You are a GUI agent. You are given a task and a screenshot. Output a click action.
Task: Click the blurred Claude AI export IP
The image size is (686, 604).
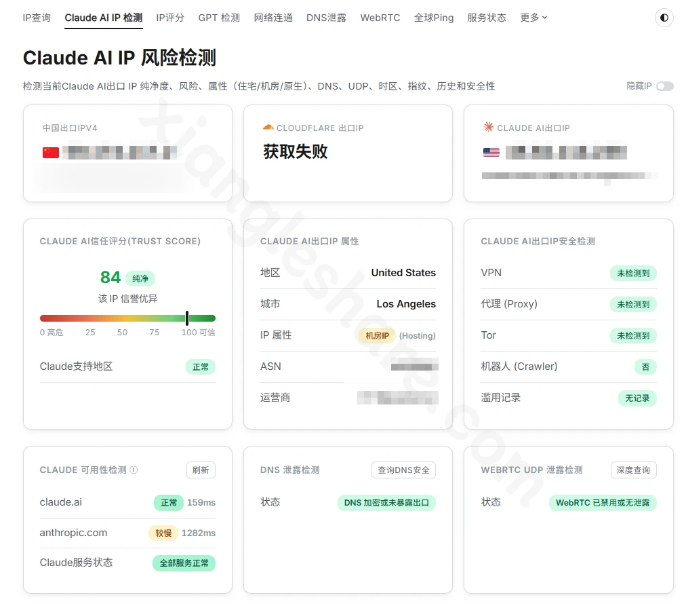(x=566, y=153)
